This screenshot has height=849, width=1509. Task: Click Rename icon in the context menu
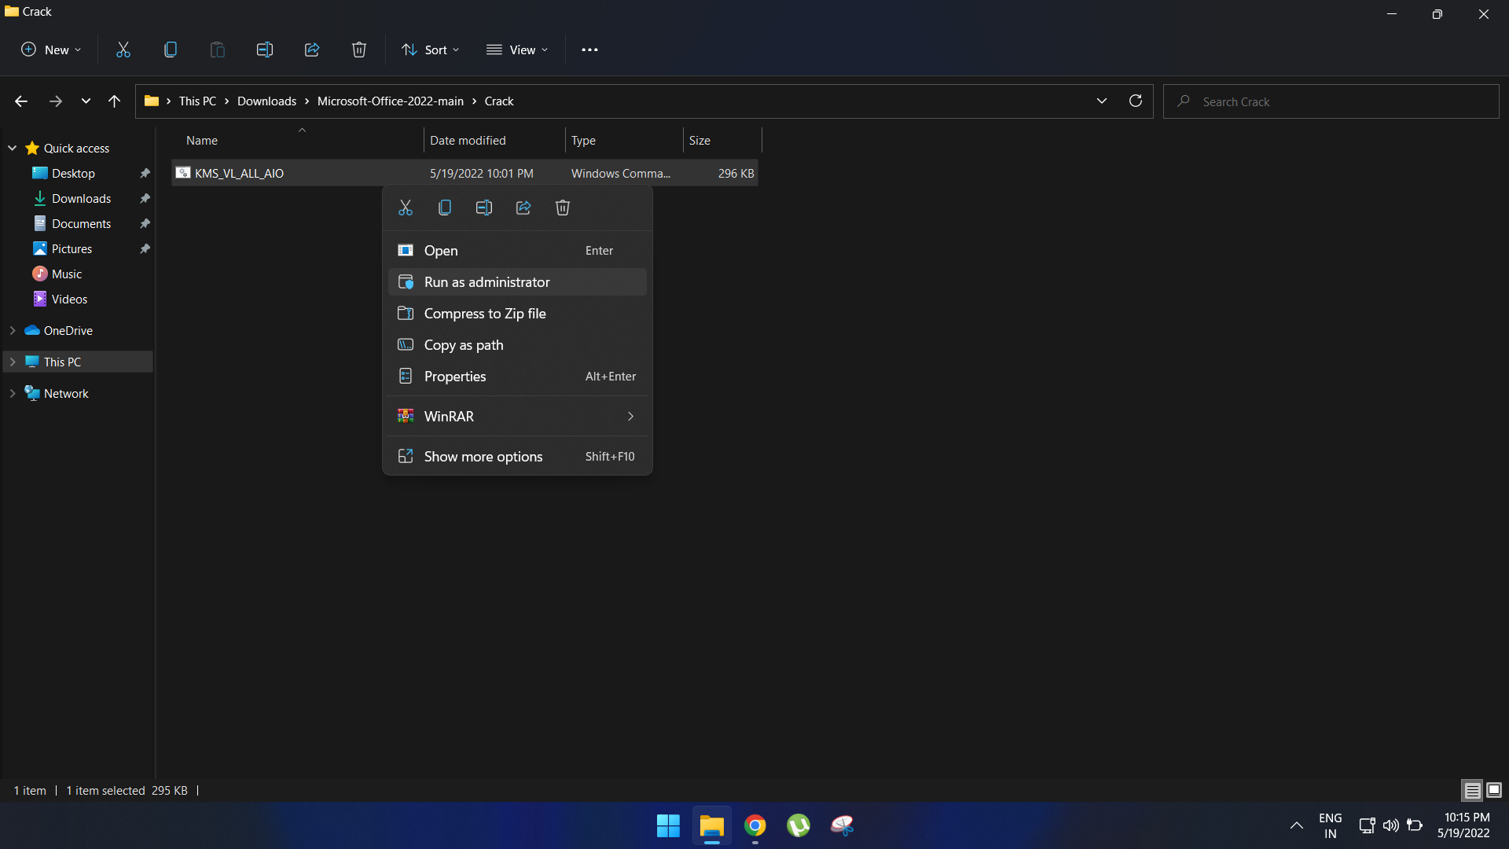[484, 208]
